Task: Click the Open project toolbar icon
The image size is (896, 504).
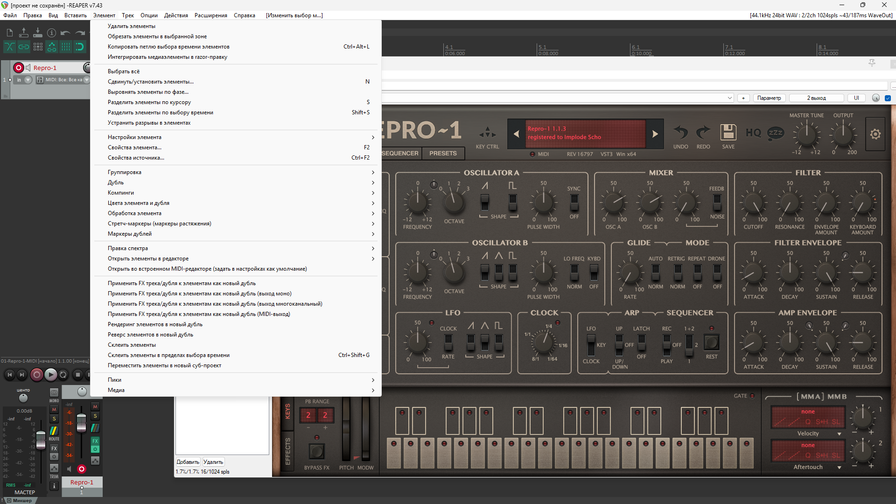Action: pyautogui.click(x=23, y=33)
